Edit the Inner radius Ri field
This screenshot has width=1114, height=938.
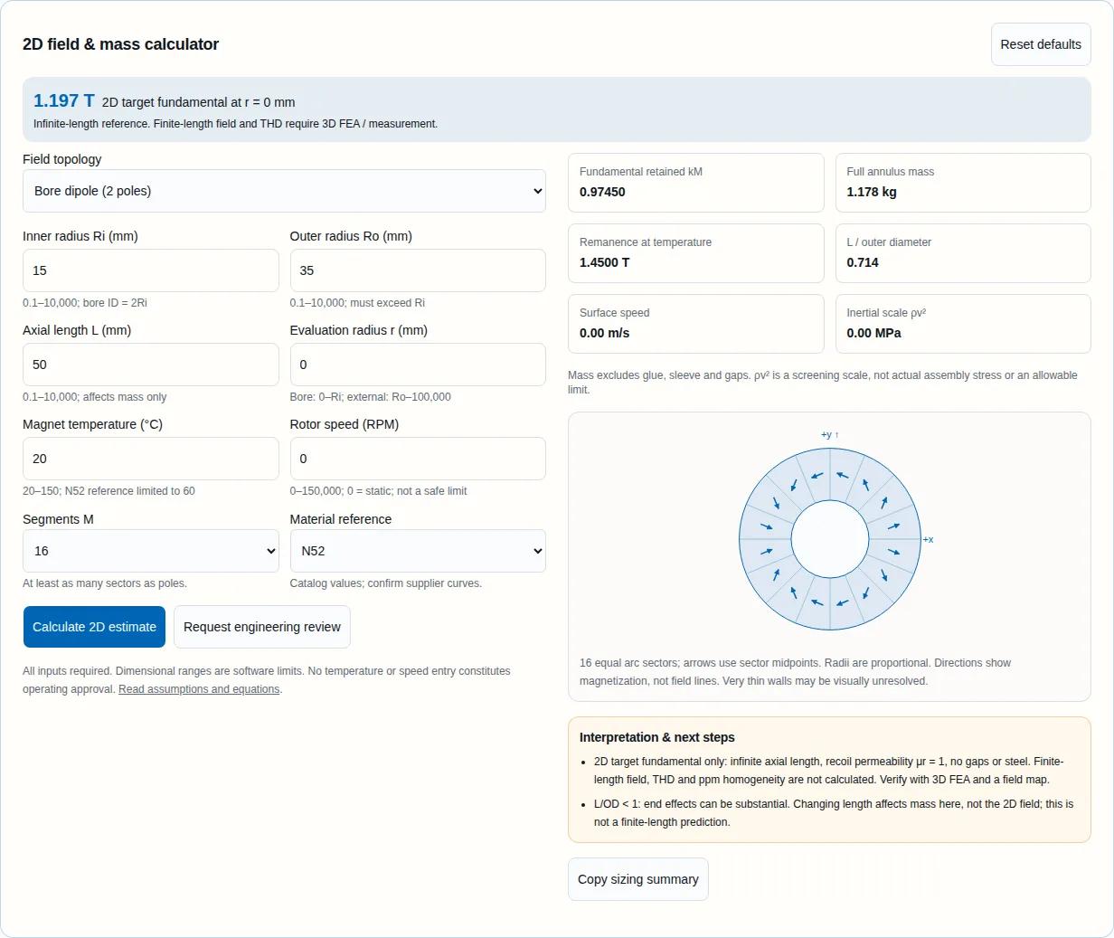coord(151,270)
